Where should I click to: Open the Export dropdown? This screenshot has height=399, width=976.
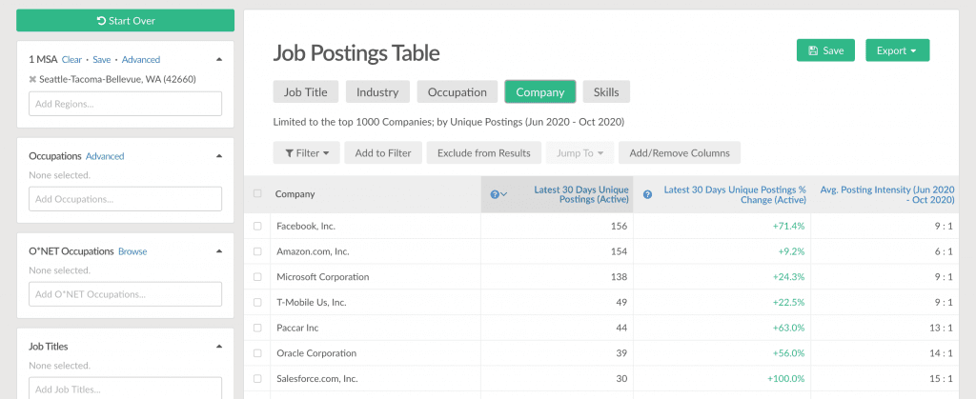(x=896, y=50)
